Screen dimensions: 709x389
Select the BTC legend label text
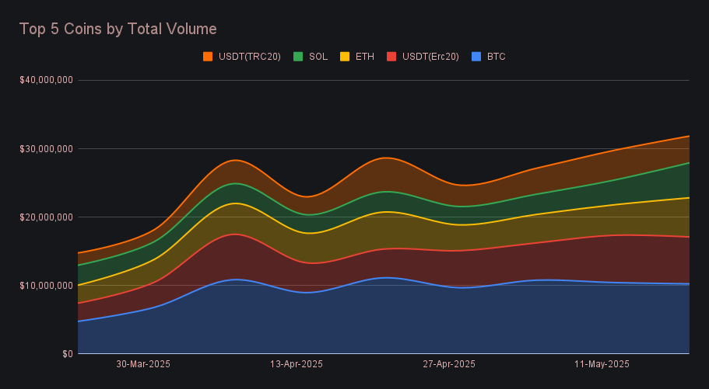click(x=497, y=57)
